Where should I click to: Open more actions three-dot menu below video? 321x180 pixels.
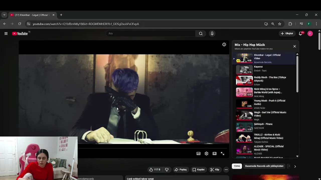226,169
